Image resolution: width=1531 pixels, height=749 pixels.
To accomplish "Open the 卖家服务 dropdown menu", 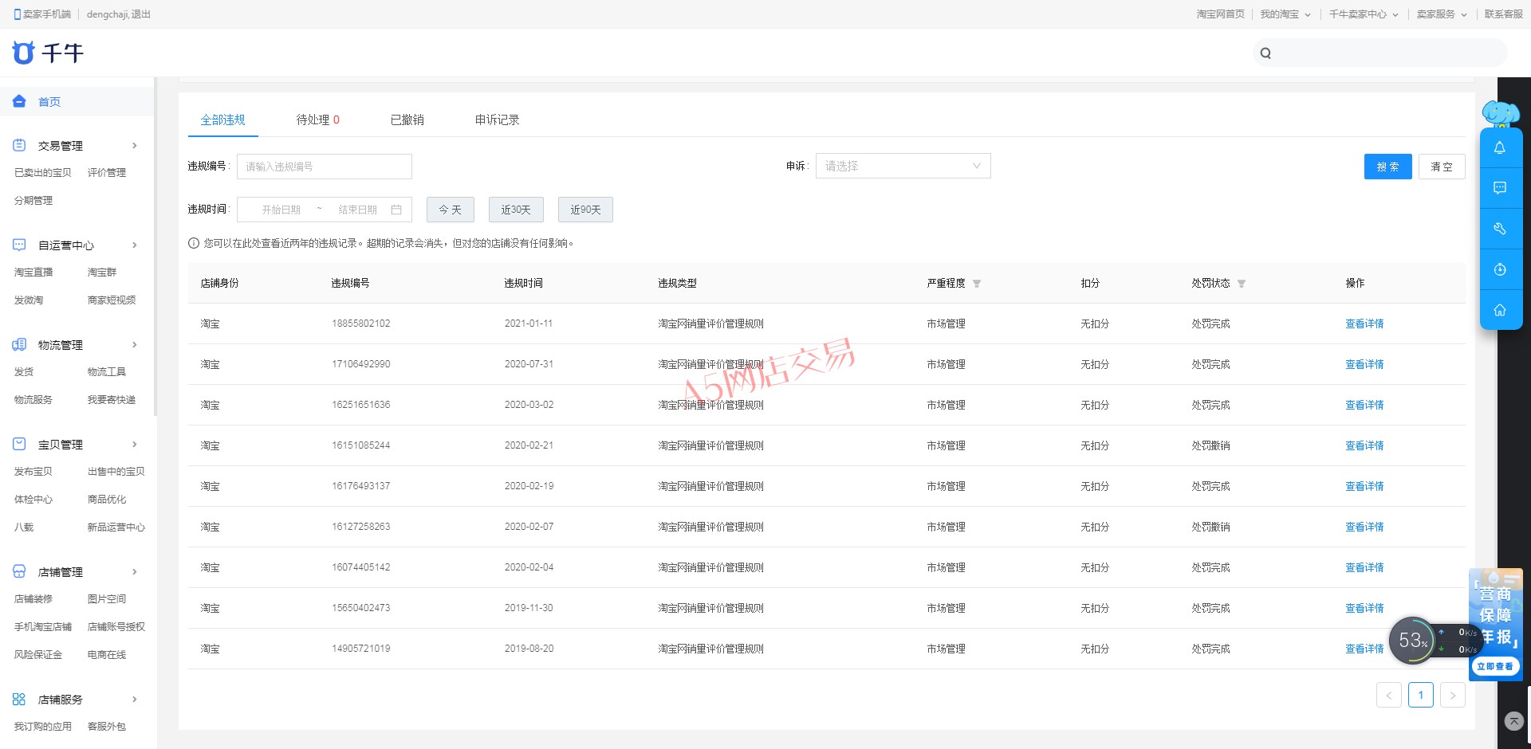I will tap(1441, 14).
